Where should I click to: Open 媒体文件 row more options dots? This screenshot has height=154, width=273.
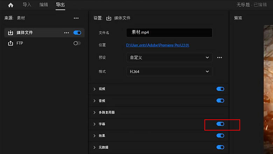coord(66,33)
